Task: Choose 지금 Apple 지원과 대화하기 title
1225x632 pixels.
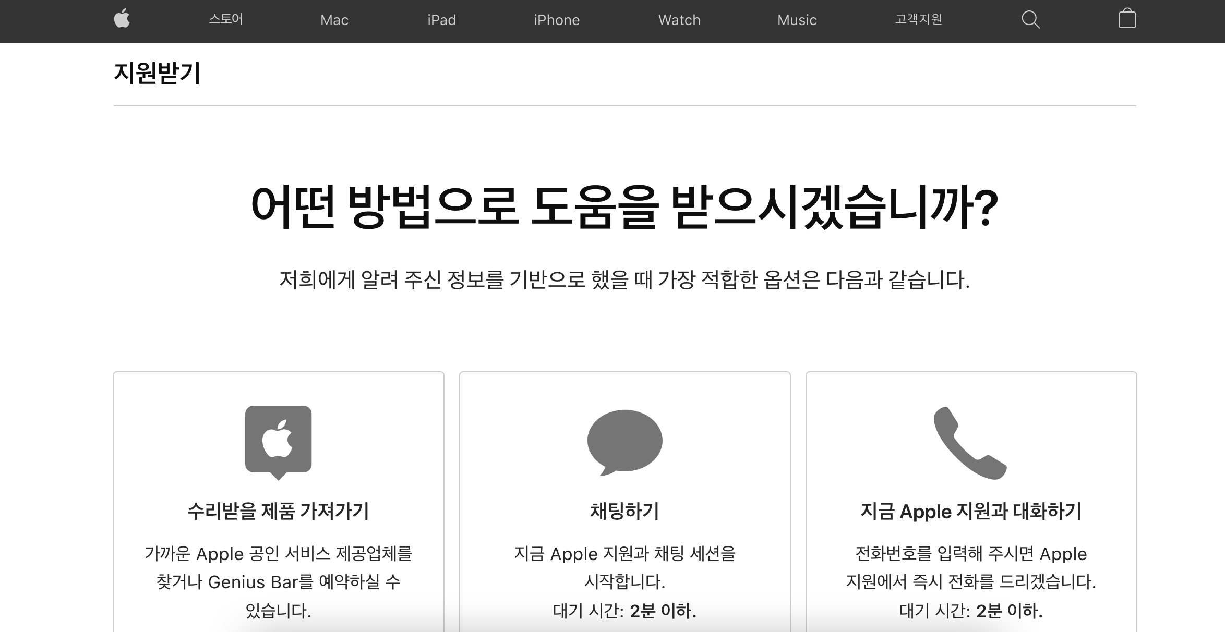Action: click(971, 511)
